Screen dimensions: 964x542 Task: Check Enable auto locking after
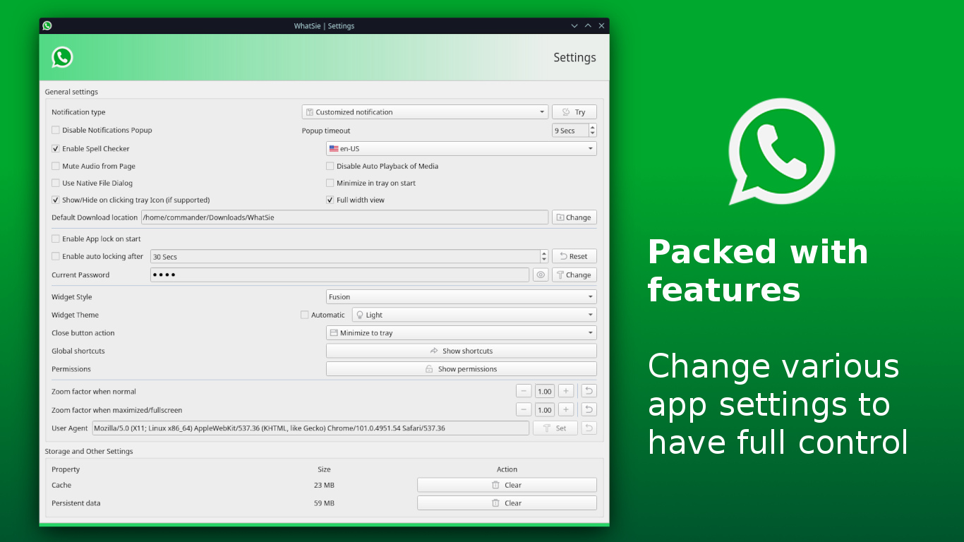(56, 257)
